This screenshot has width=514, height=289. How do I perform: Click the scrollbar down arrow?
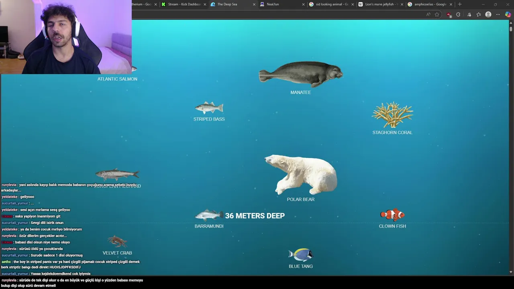[x=511, y=272]
